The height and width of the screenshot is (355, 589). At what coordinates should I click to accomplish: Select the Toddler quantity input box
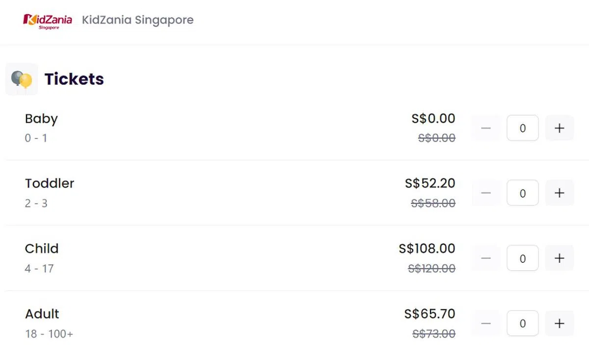[522, 193]
